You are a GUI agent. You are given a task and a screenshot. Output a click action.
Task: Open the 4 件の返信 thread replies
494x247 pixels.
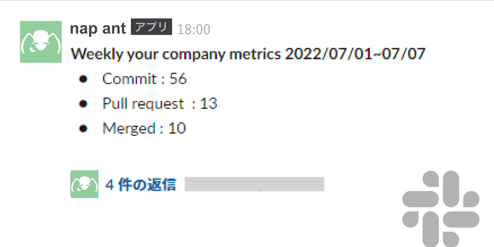[x=140, y=184]
